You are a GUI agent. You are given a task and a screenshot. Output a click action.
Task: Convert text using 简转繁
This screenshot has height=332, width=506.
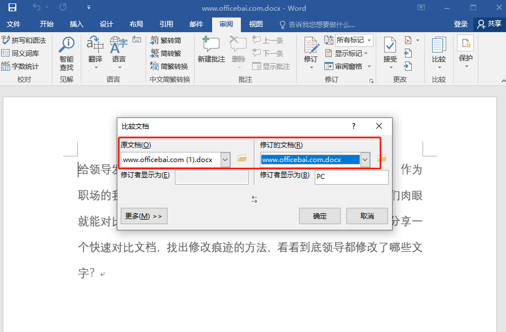(x=166, y=53)
